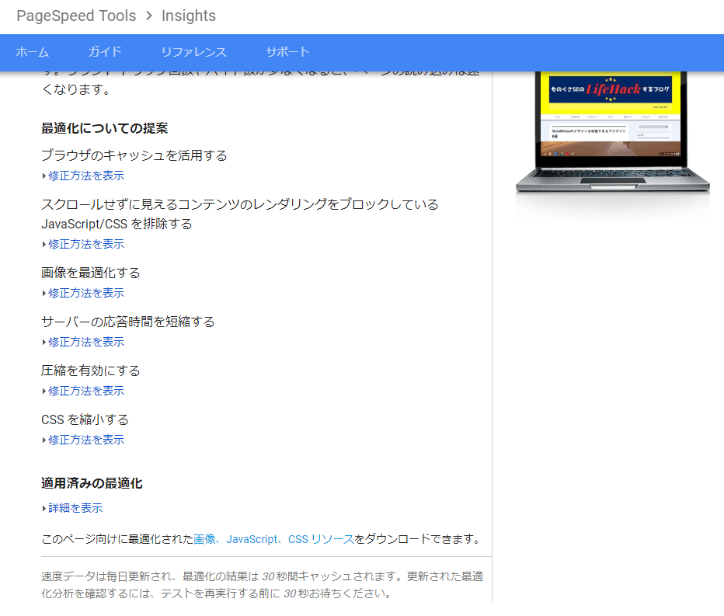The width and height of the screenshot is (724, 616).
Task: Expand fix method under 画像を最適化する
Action: pos(85,293)
